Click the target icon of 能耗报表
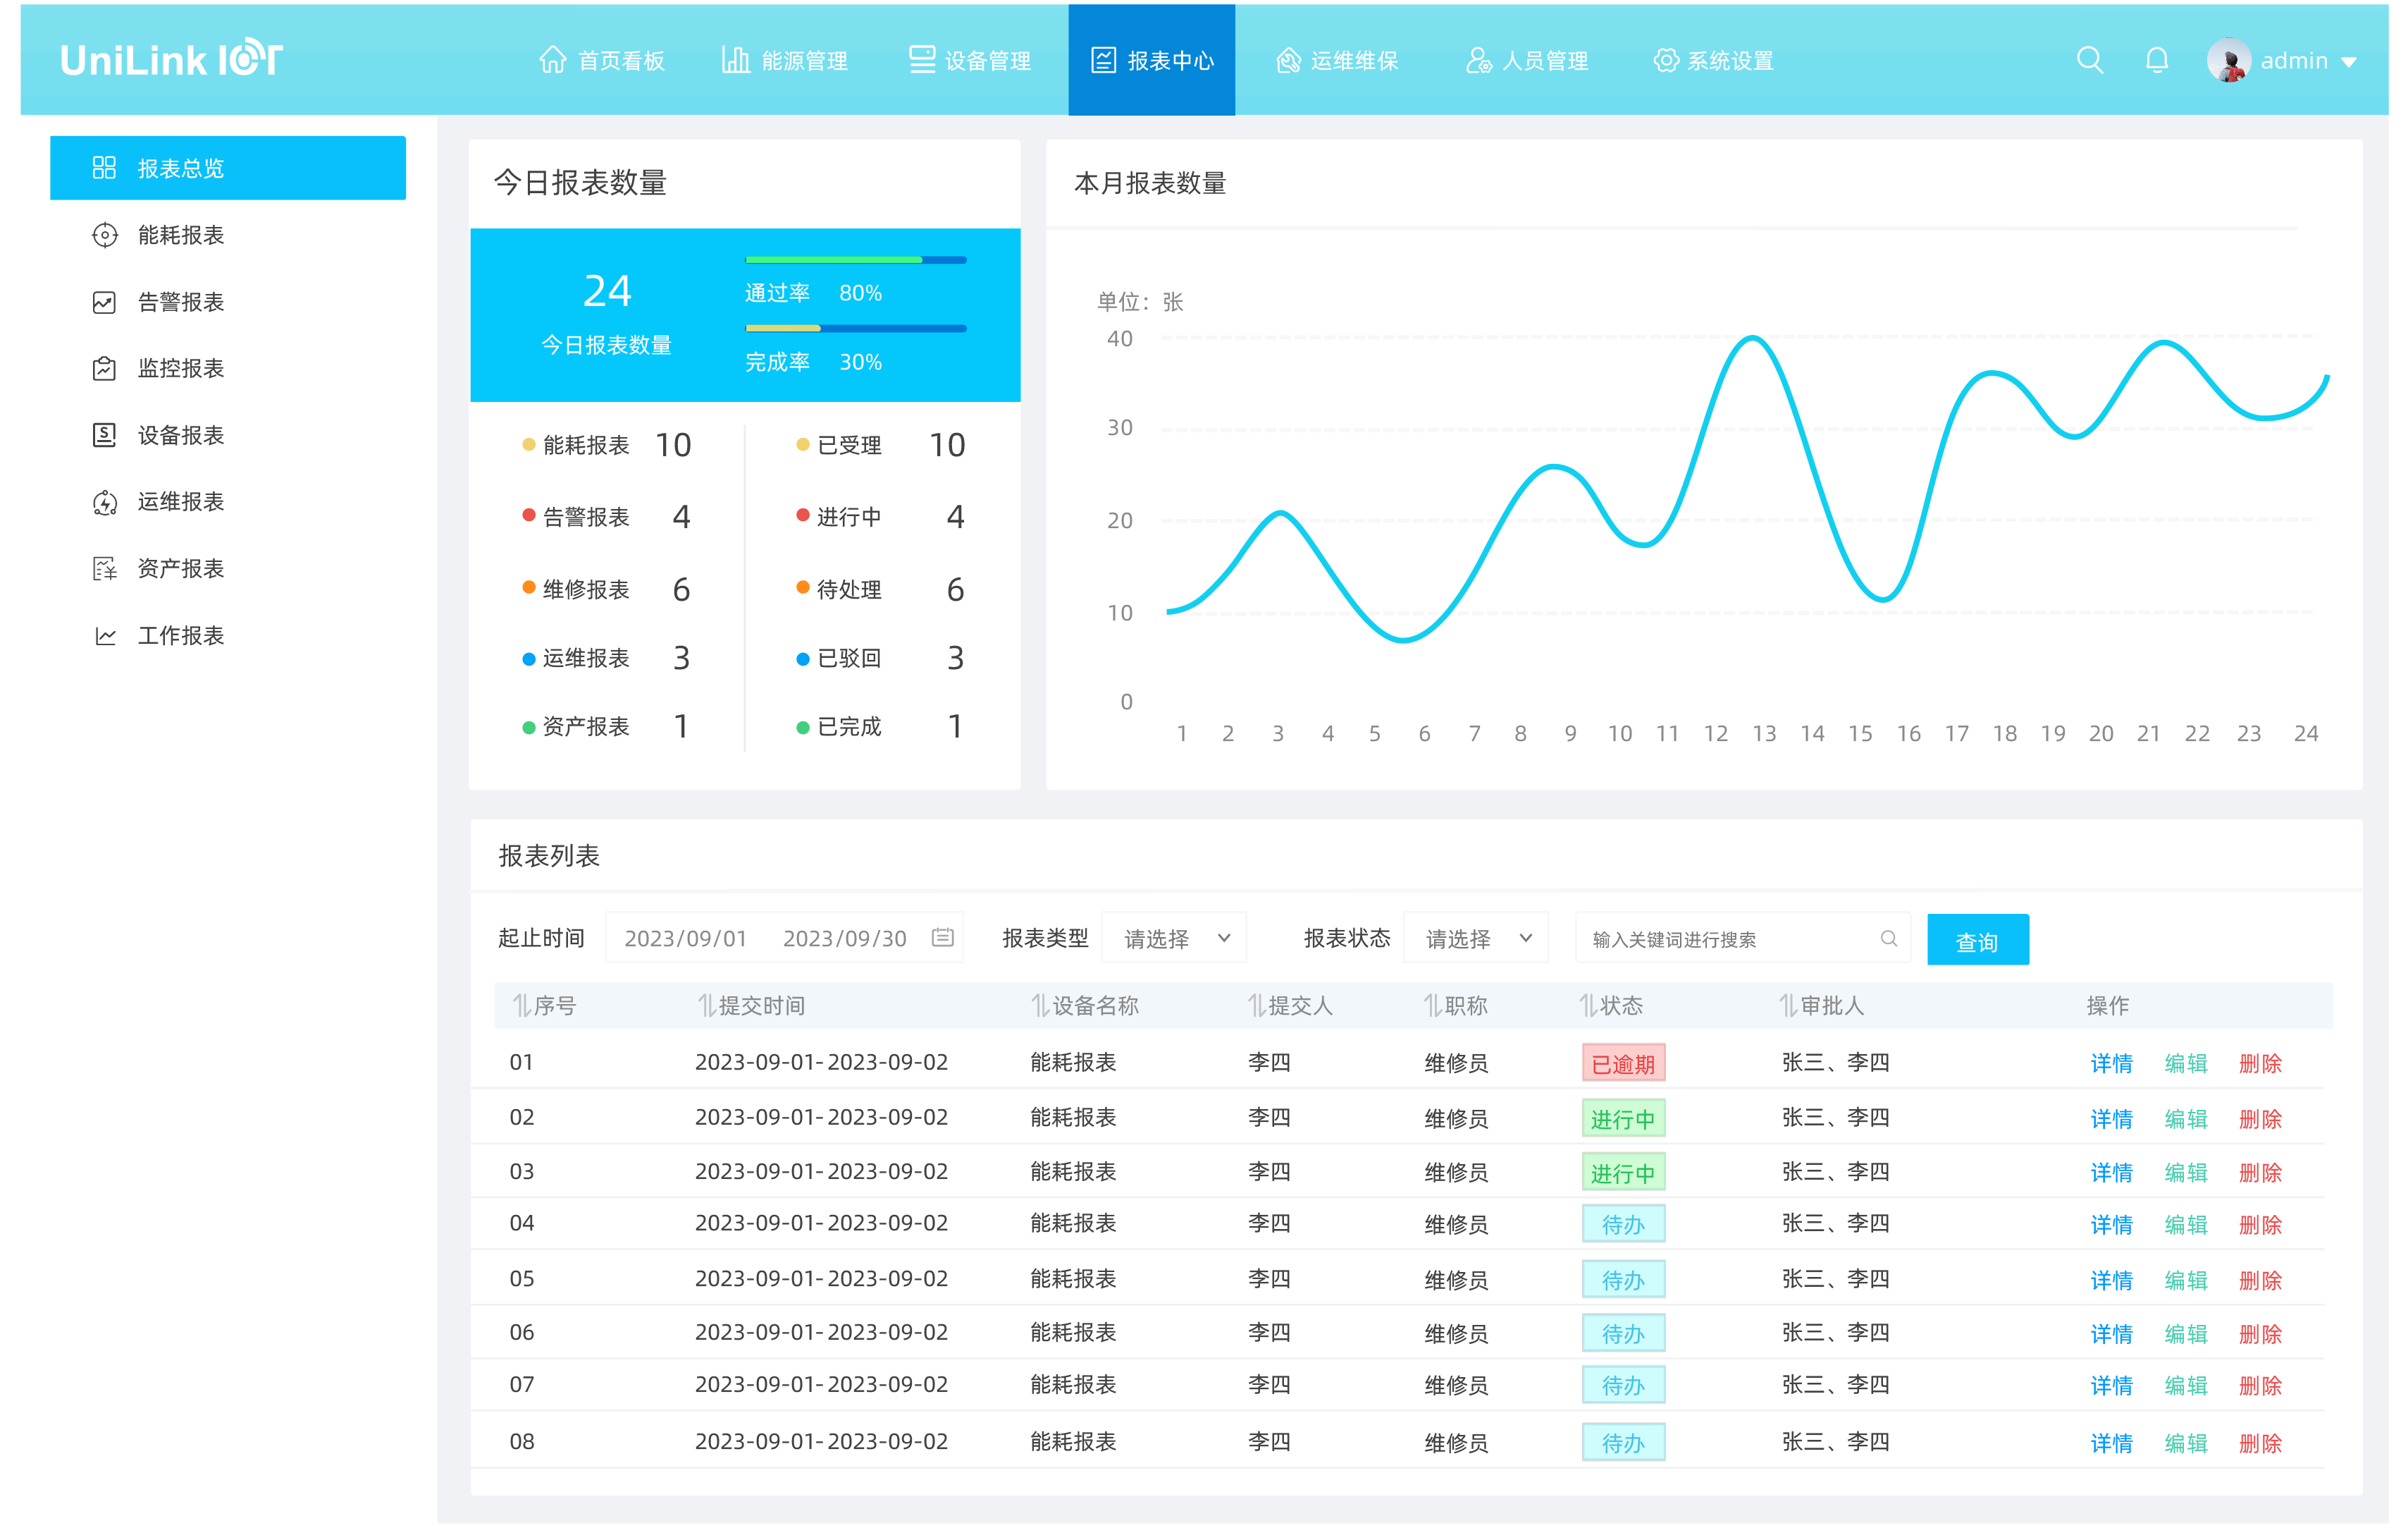 (104, 235)
